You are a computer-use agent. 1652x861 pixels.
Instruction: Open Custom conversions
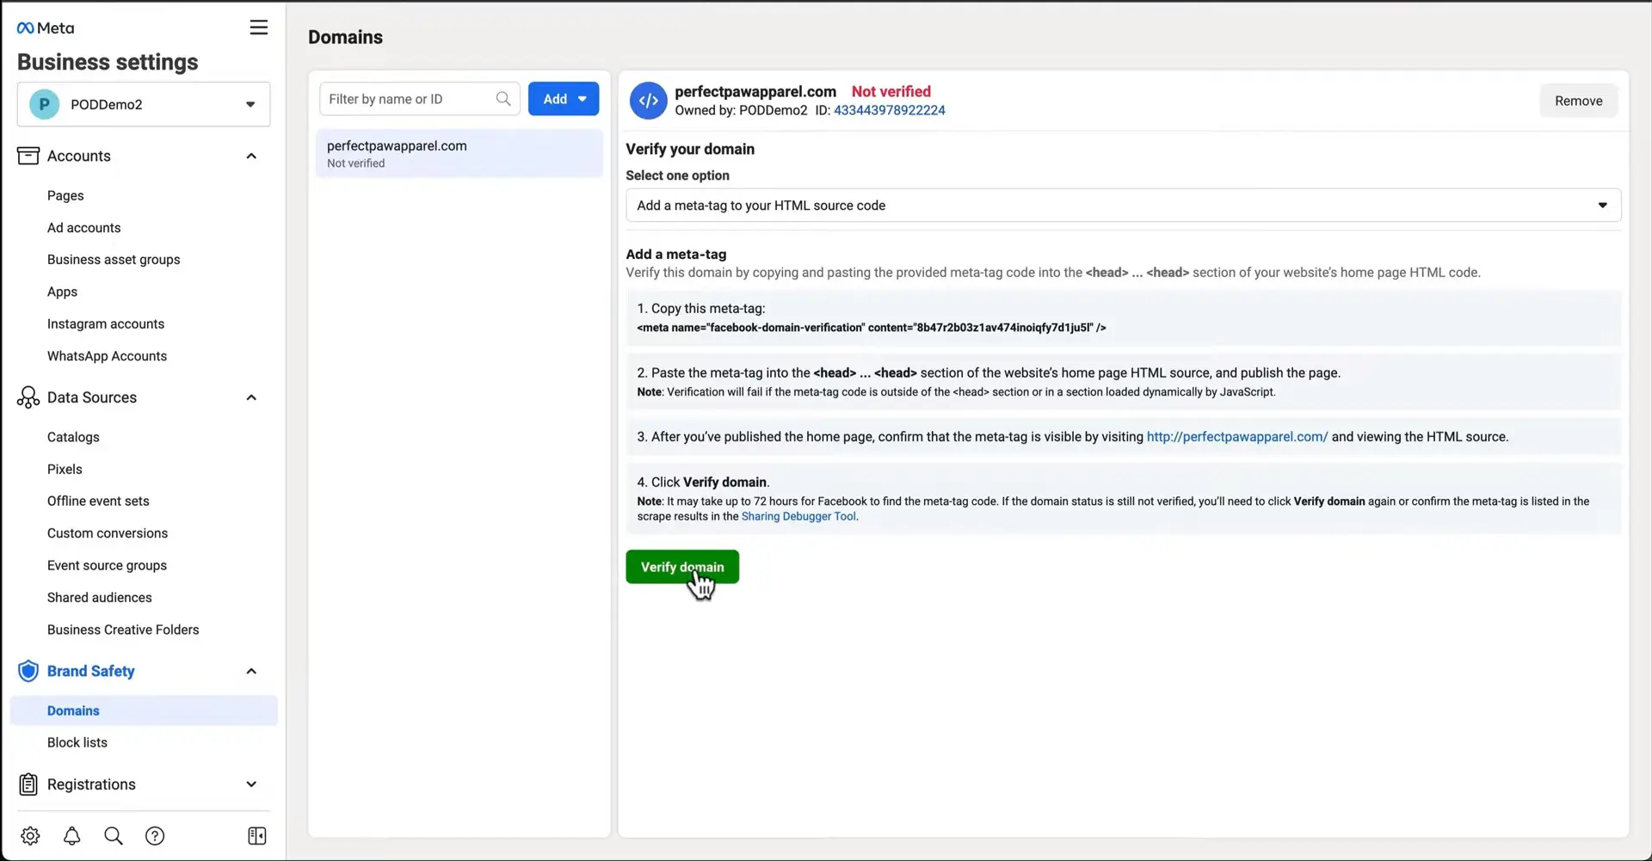(108, 533)
